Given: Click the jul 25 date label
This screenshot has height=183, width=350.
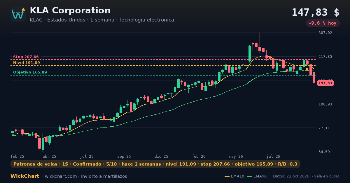Looking at the screenshot, I should click(87, 156).
